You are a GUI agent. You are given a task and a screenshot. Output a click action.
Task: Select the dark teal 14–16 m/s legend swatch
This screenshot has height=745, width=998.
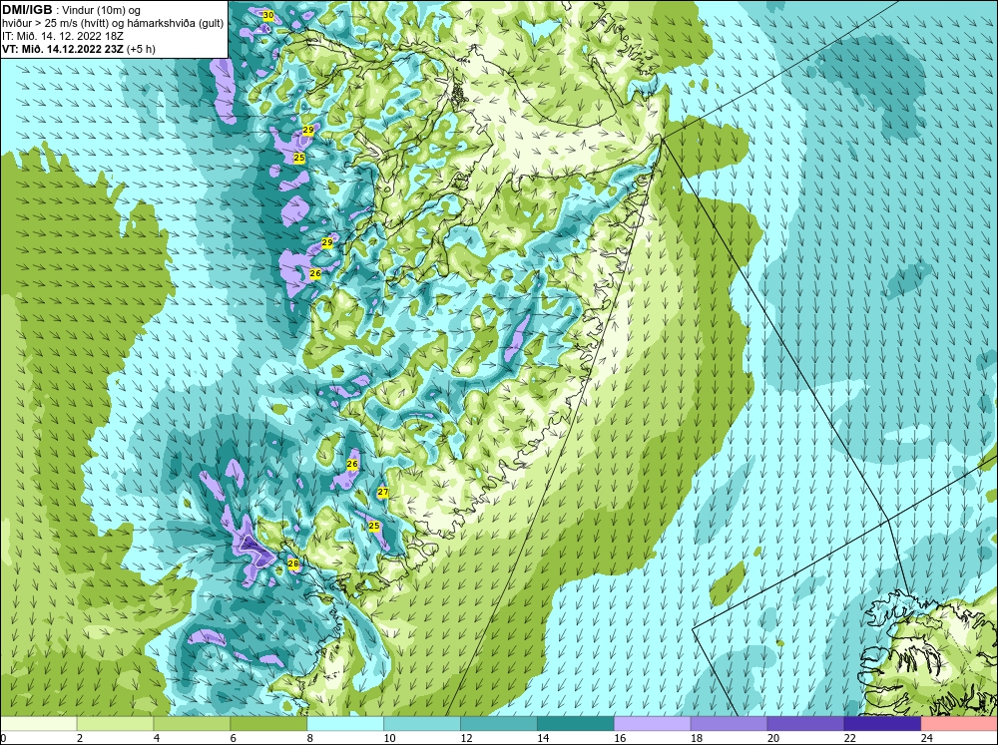tap(576, 723)
